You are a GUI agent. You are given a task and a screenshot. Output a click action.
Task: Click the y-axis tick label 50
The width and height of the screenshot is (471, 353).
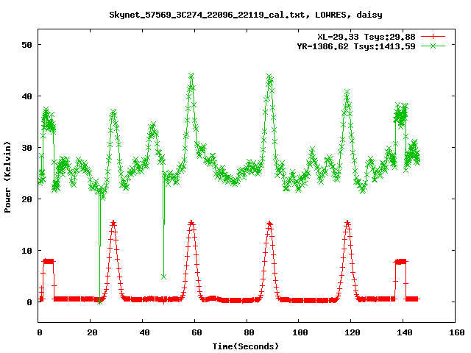click(x=26, y=45)
